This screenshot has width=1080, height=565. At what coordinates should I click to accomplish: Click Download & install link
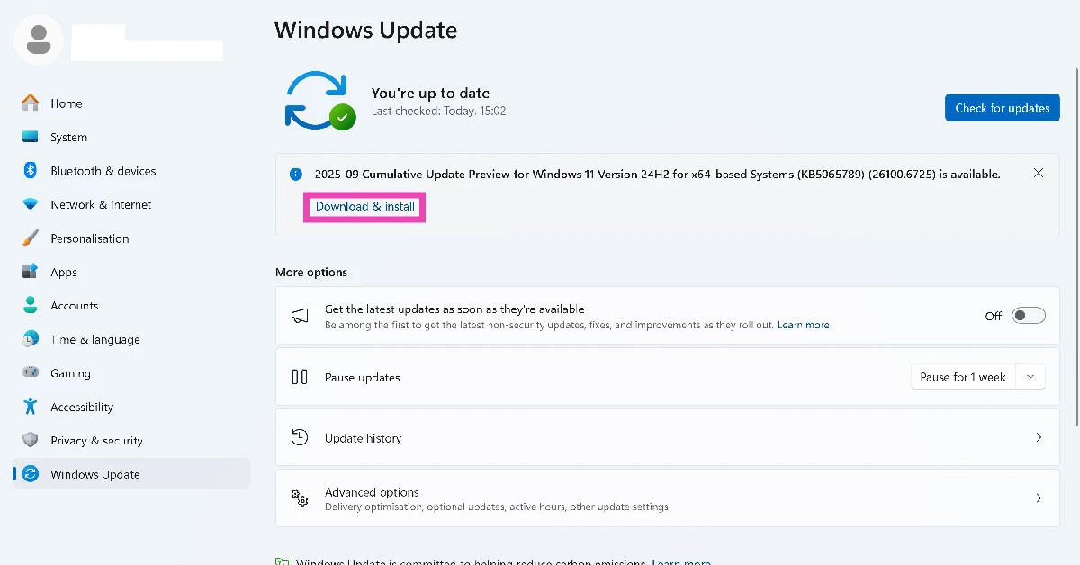364,207
